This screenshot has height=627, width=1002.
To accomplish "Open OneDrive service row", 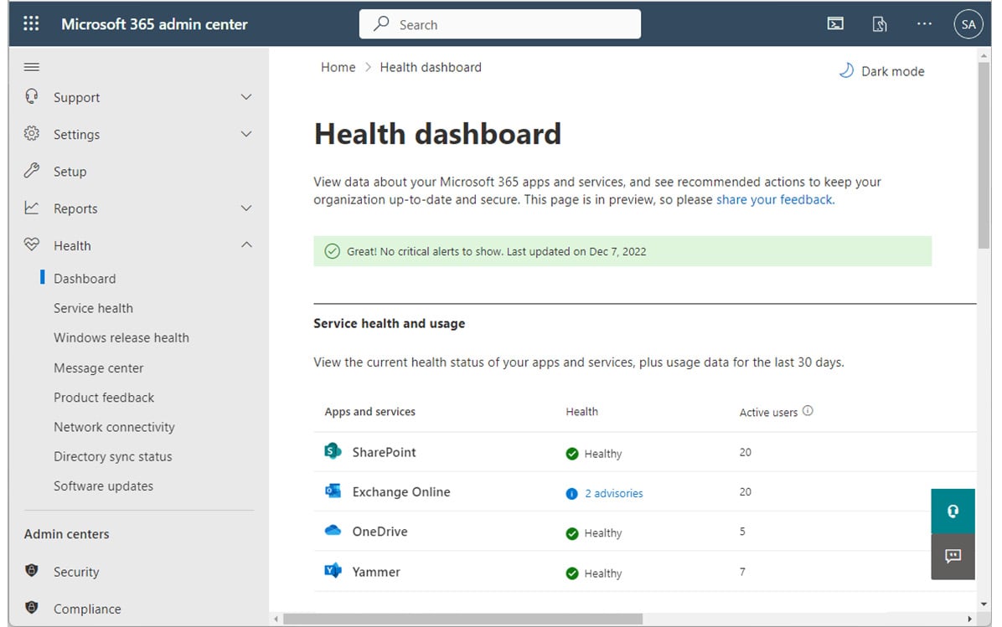I will (x=645, y=532).
